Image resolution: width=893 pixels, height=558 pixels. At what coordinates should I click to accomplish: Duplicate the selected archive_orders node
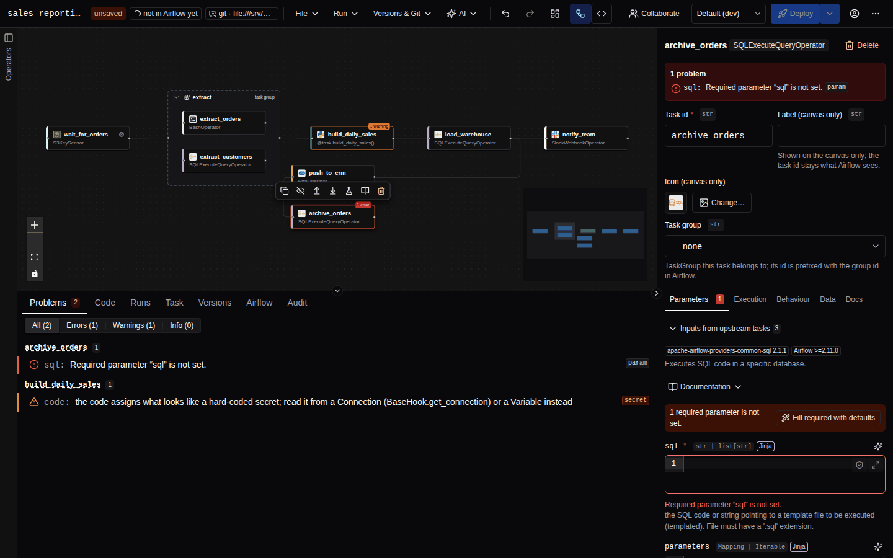tap(285, 191)
